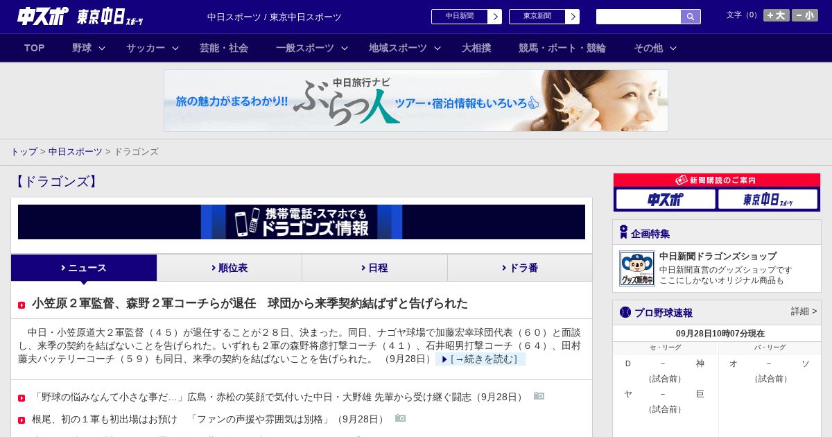832x437 pixels.
Task: Switch to the ドラ番 tab
Action: pyautogui.click(x=520, y=268)
